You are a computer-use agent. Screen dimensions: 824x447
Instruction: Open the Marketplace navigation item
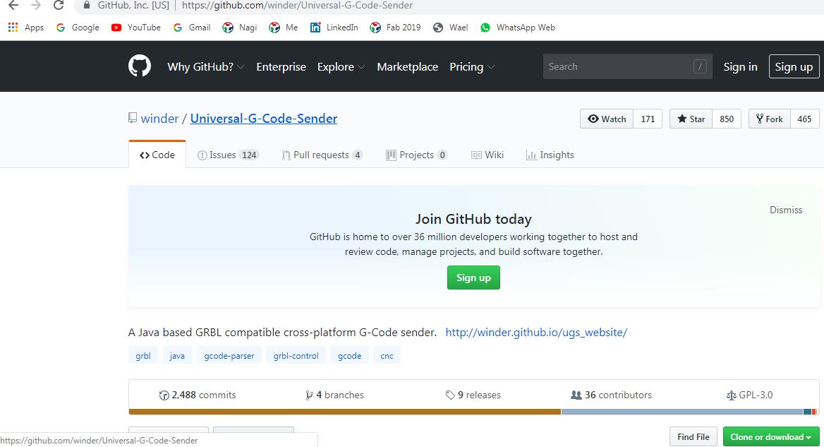(x=407, y=67)
